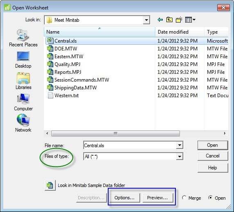The height and width of the screenshot is (212, 234).
Task: Open Recent Places shortcut
Action: [23, 38]
